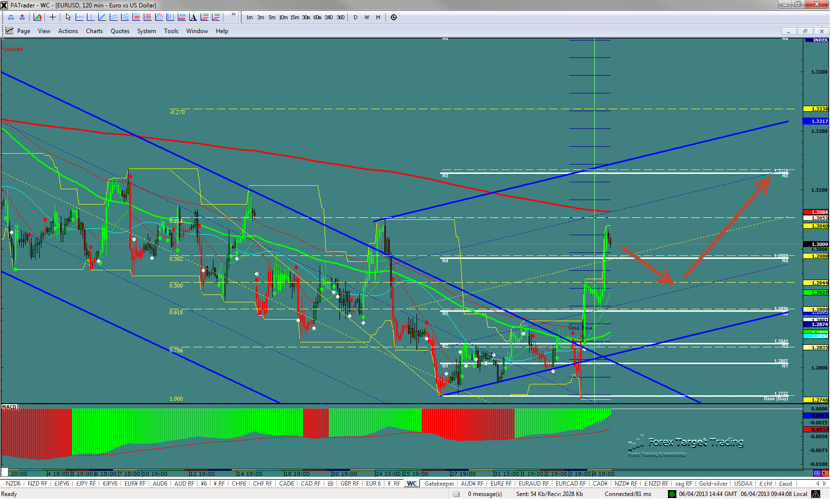Screen dimensions: 830x499
Task: Select the Fibonacci retracement tool
Action: point(136,17)
